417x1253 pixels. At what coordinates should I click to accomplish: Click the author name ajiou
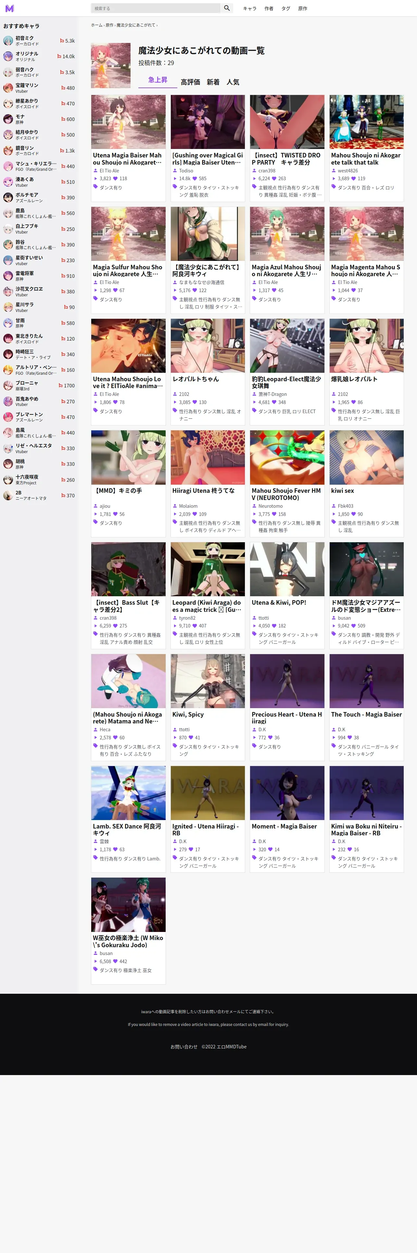pos(105,506)
